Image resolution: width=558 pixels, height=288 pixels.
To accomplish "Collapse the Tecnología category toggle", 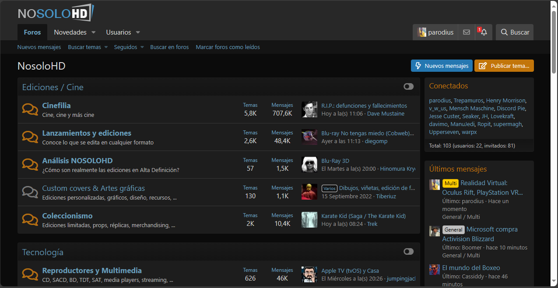I will 408,252.
